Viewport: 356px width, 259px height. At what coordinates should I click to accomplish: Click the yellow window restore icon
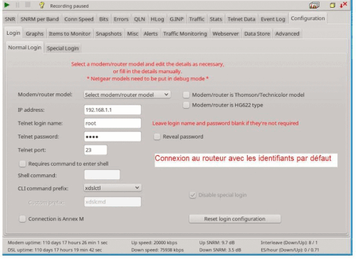point(333,5)
